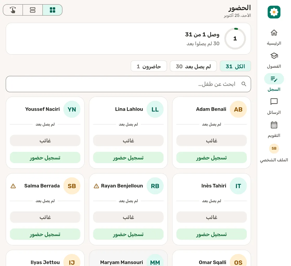This screenshot has height=266, width=291.
Task: Open الفصول graduation cap icon
Action: pyautogui.click(x=274, y=56)
